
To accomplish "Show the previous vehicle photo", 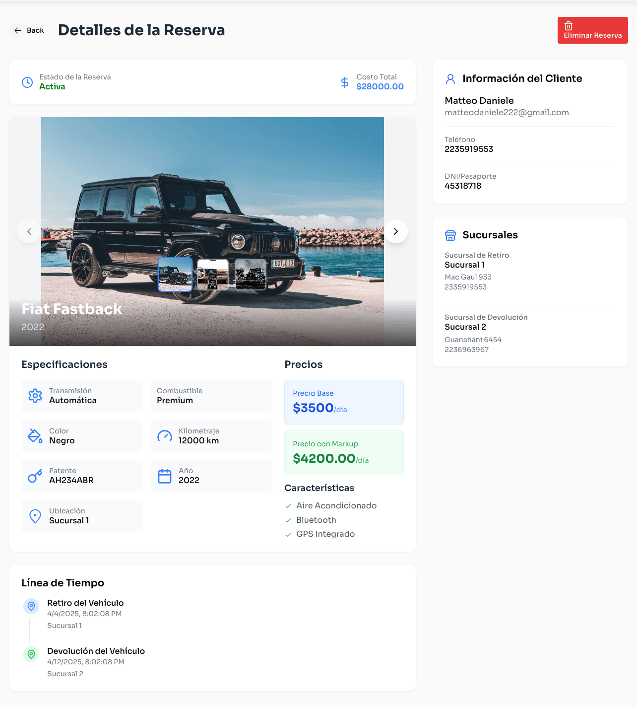I will [x=29, y=231].
